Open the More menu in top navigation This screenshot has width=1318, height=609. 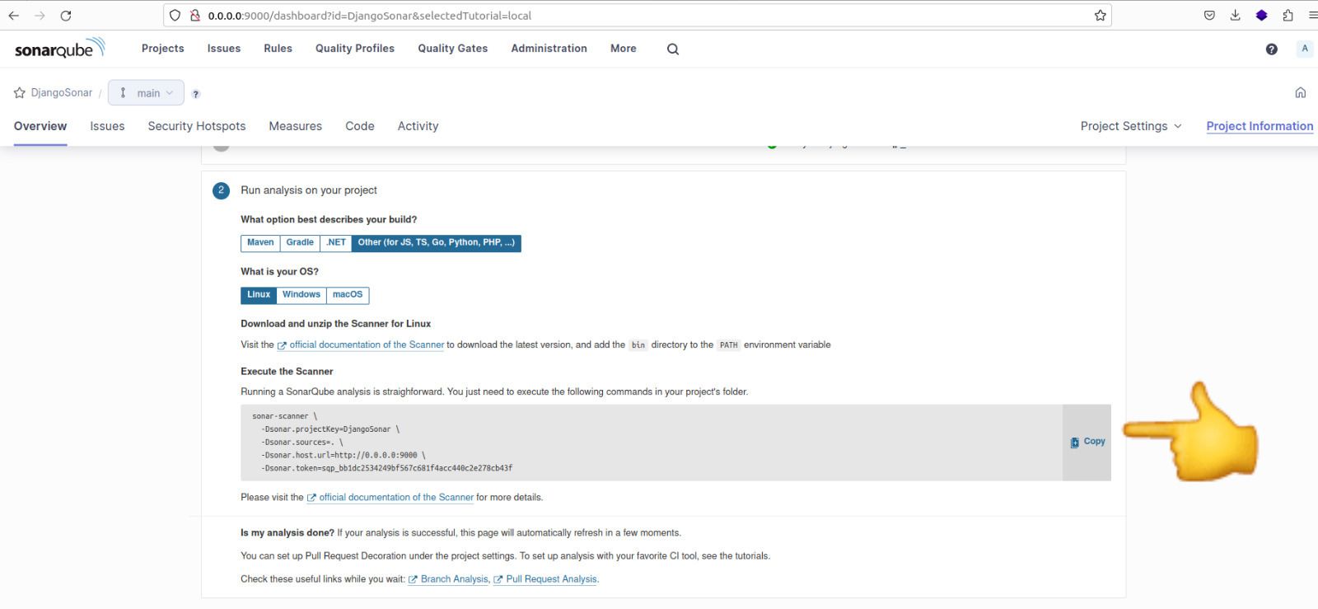pos(623,49)
